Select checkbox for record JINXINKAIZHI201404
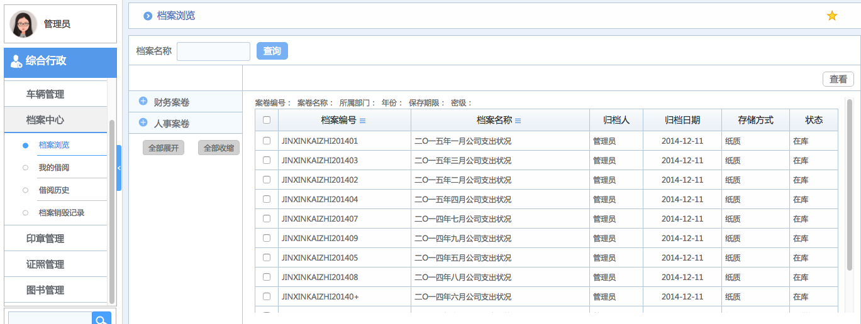The height and width of the screenshot is (324, 861). point(267,199)
